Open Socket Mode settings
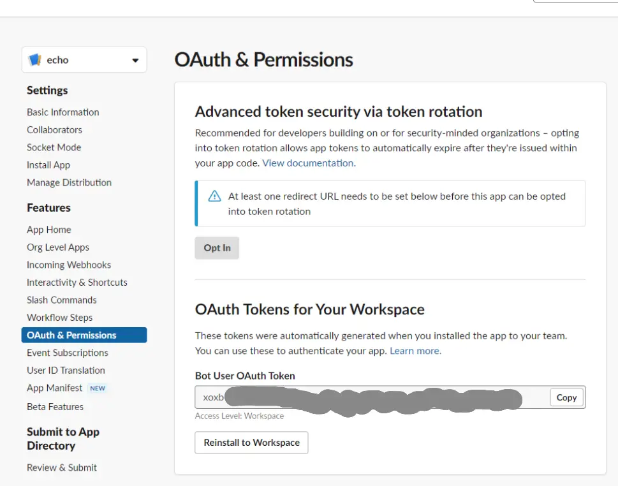This screenshot has height=486, width=618. click(x=54, y=147)
